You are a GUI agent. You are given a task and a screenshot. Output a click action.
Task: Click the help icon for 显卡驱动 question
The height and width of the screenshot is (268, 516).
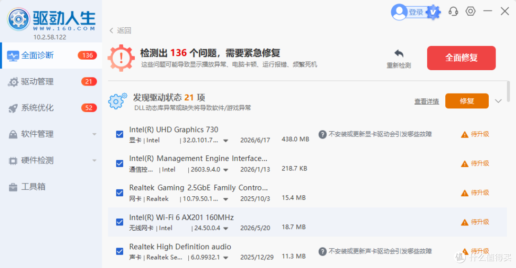pyautogui.click(x=322, y=134)
